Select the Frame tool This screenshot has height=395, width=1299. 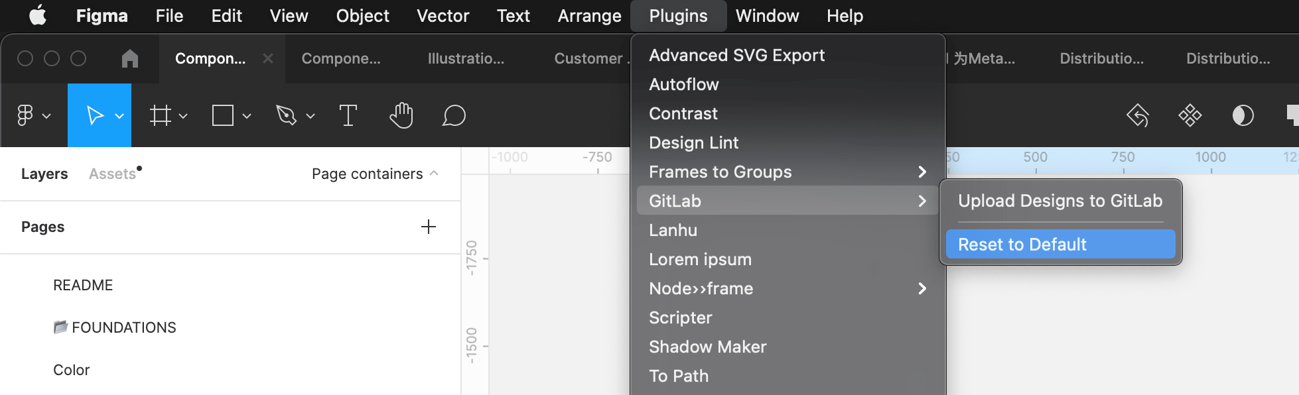160,115
